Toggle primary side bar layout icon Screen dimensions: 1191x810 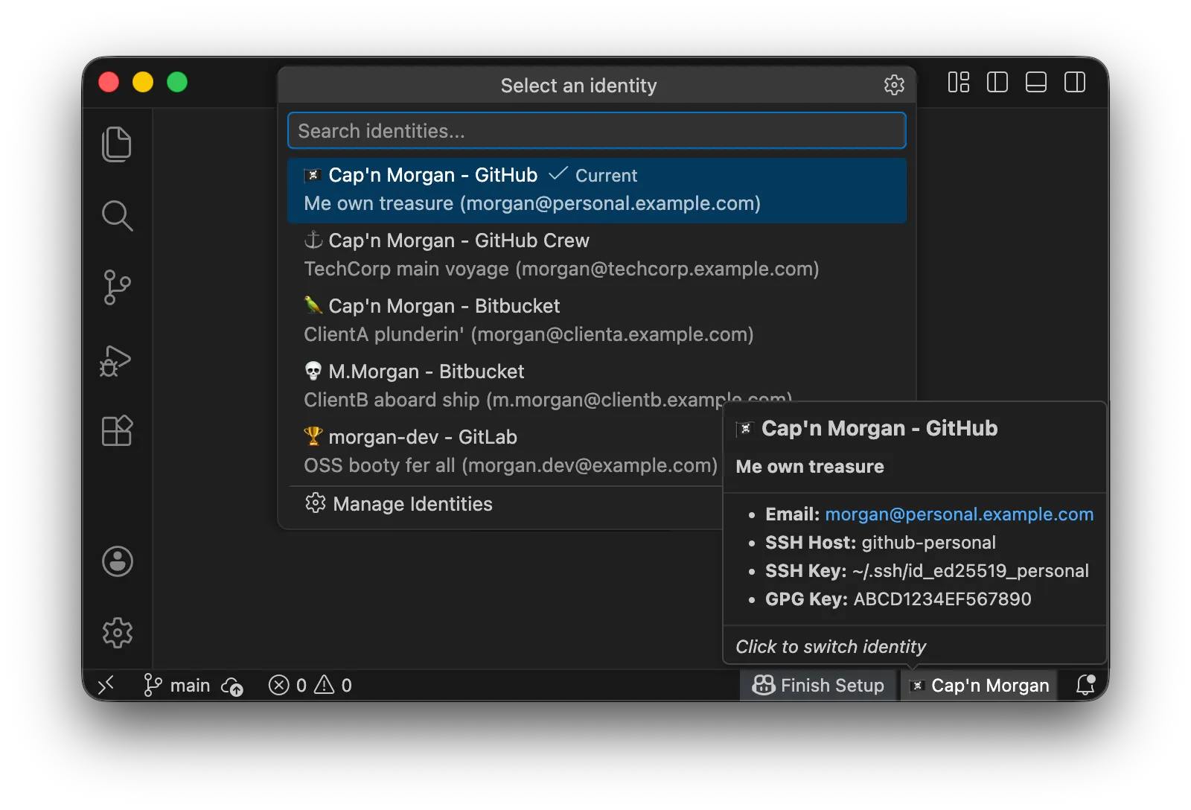[997, 82]
